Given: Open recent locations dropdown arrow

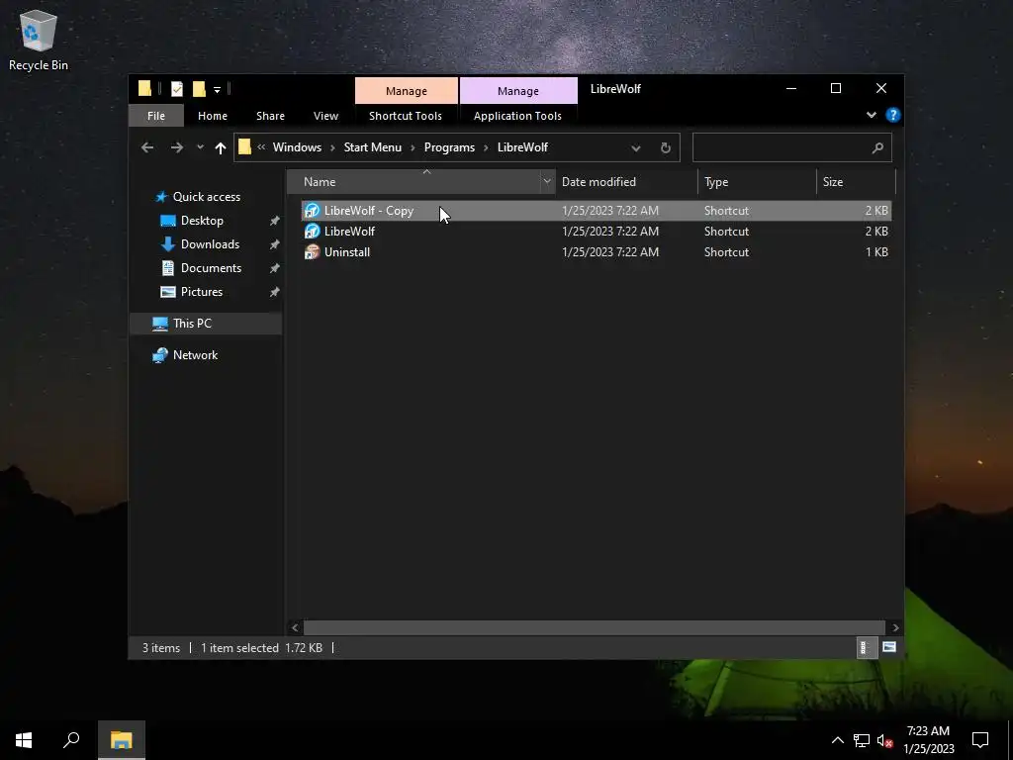Looking at the screenshot, I should [200, 147].
